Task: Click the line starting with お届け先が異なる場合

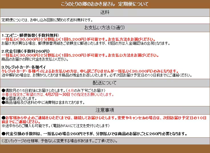Action: coord(86,44)
